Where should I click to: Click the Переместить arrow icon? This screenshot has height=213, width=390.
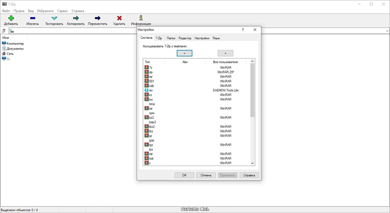point(98,18)
